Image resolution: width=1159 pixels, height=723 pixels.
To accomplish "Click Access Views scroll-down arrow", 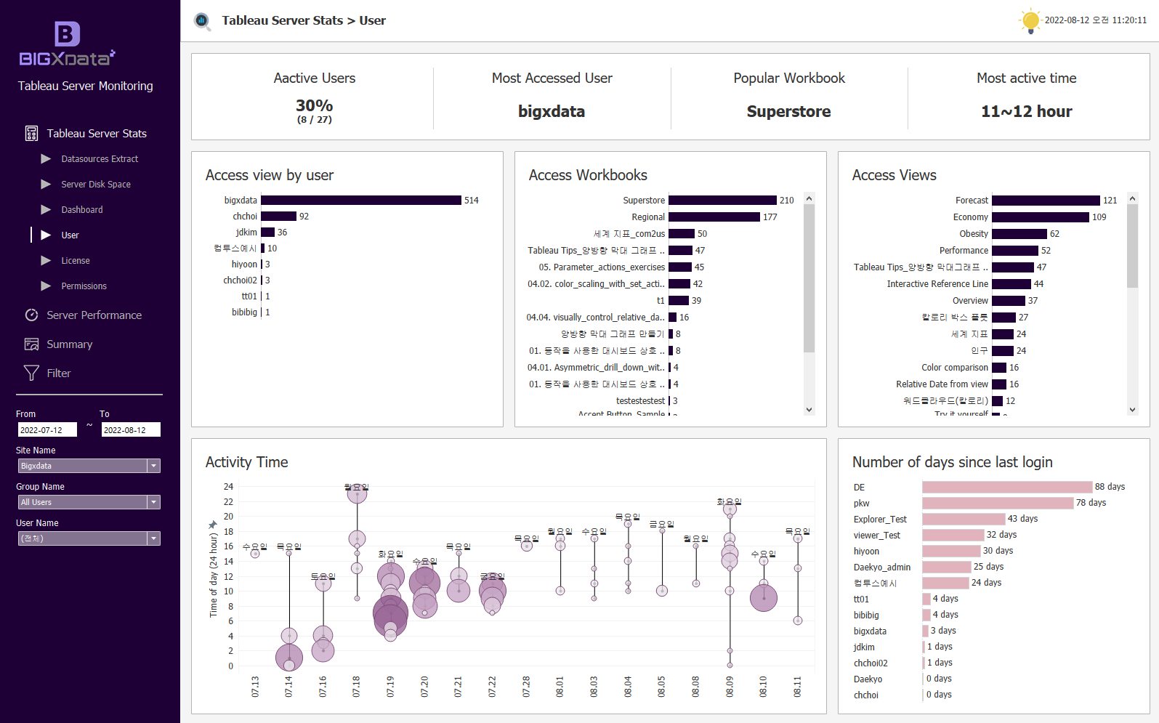I will pyautogui.click(x=1132, y=410).
